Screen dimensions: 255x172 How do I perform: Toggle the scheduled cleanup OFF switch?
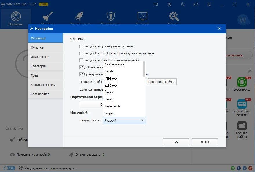(10, 168)
